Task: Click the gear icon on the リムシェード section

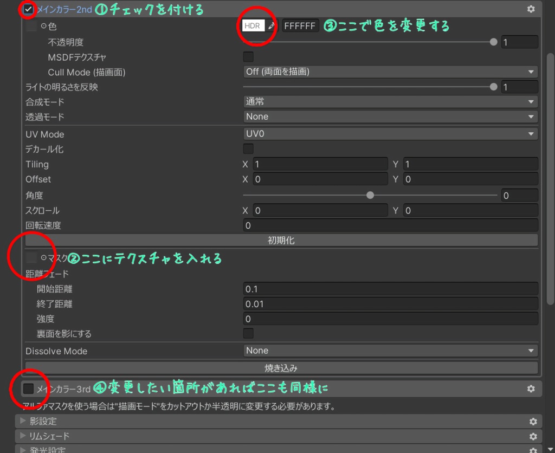Action: [533, 436]
